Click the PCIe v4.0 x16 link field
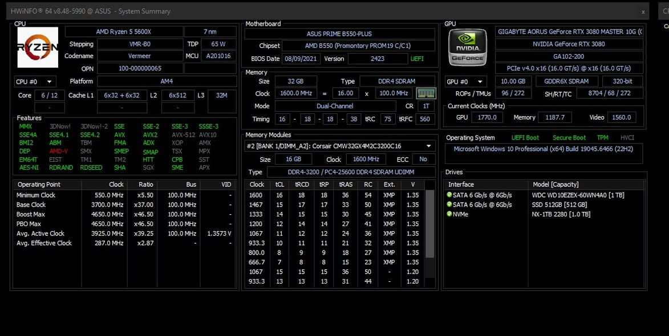 pos(569,68)
